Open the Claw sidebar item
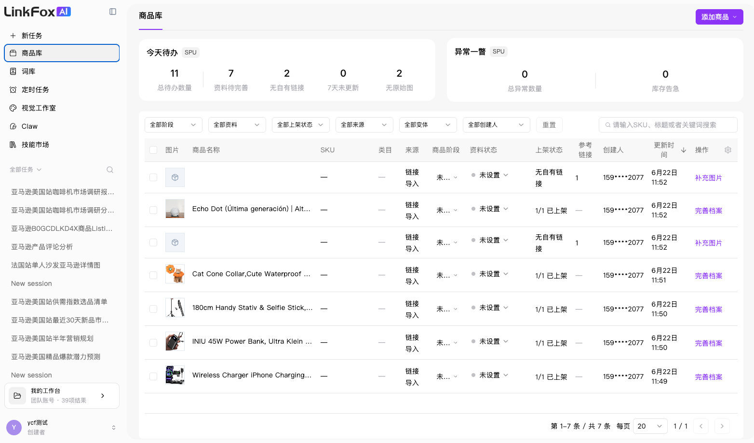 (62, 126)
